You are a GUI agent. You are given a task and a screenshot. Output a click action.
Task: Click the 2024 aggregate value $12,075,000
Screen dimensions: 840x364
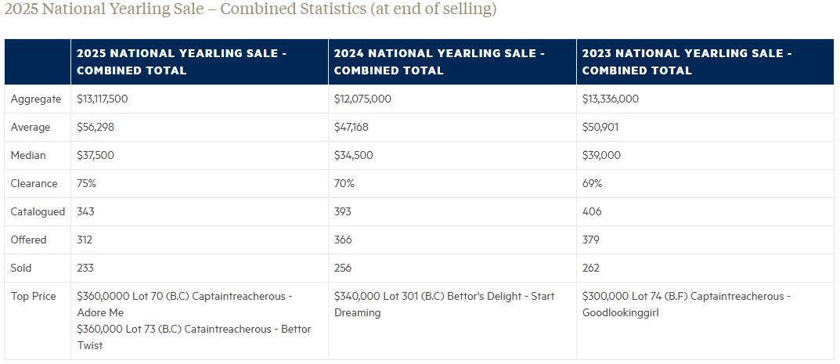pyautogui.click(x=362, y=99)
